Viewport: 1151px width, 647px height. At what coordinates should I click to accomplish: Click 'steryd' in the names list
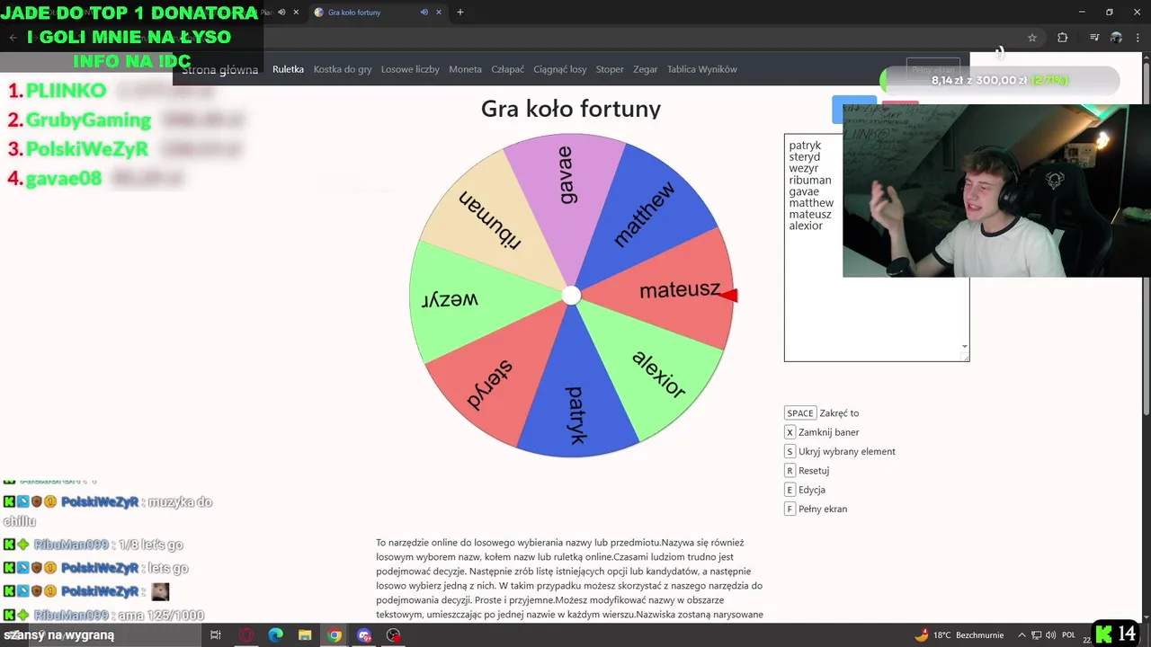[x=805, y=157]
